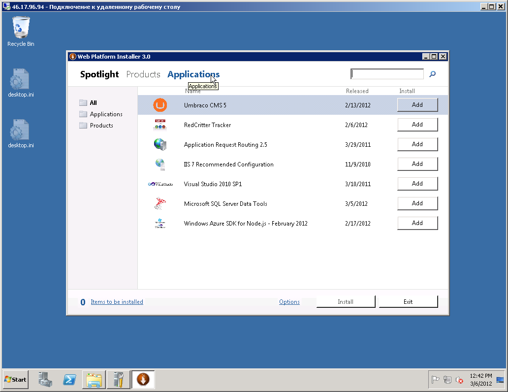Open the server tools icon in taskbar
The height and width of the screenshot is (392, 508).
(119, 379)
